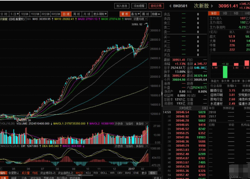Click 改参数 in VOL panel
250x179 pixels.
[x=119, y=123]
